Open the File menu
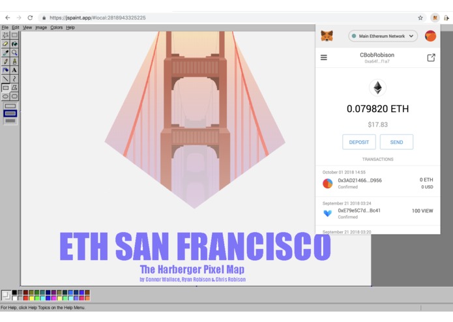Viewport: 453px width, 322px height. click(x=5, y=27)
